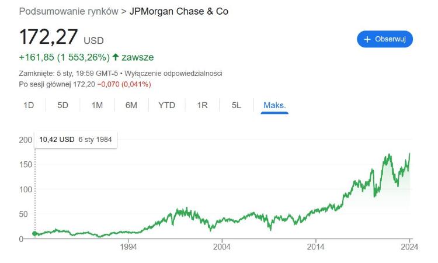Screen dimensions: 438x263
Task: Select the Maks. maximum range tab
Action: point(274,105)
